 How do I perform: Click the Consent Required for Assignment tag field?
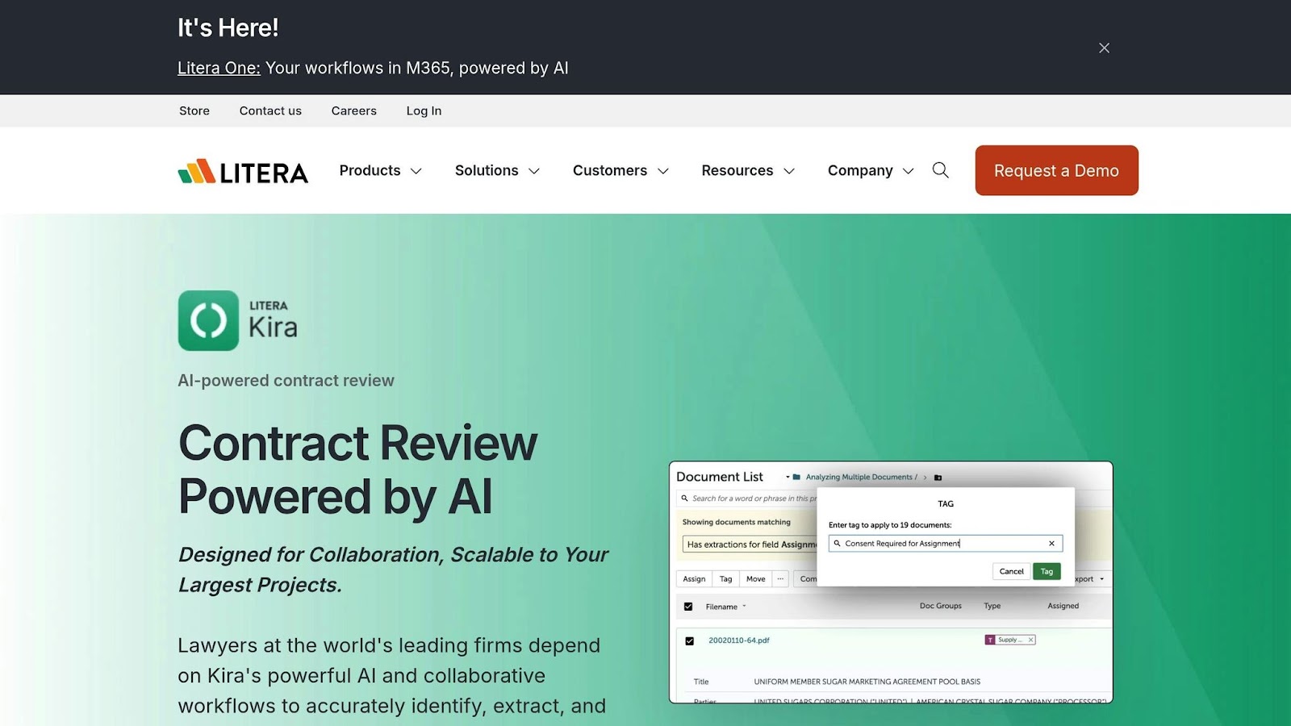point(945,544)
